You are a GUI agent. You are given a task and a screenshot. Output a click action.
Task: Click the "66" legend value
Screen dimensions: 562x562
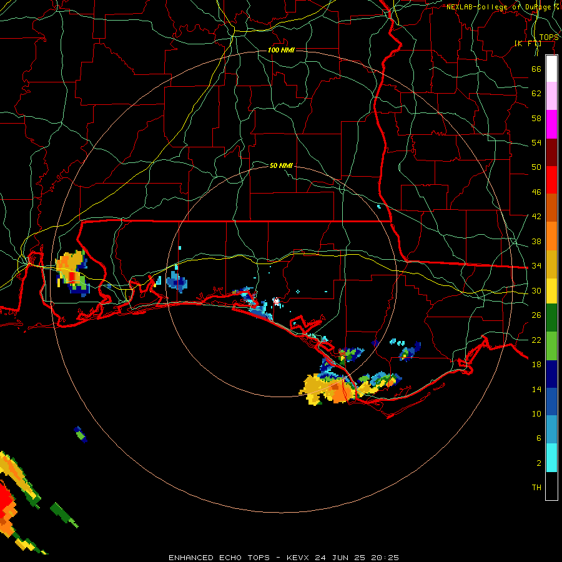pos(536,69)
